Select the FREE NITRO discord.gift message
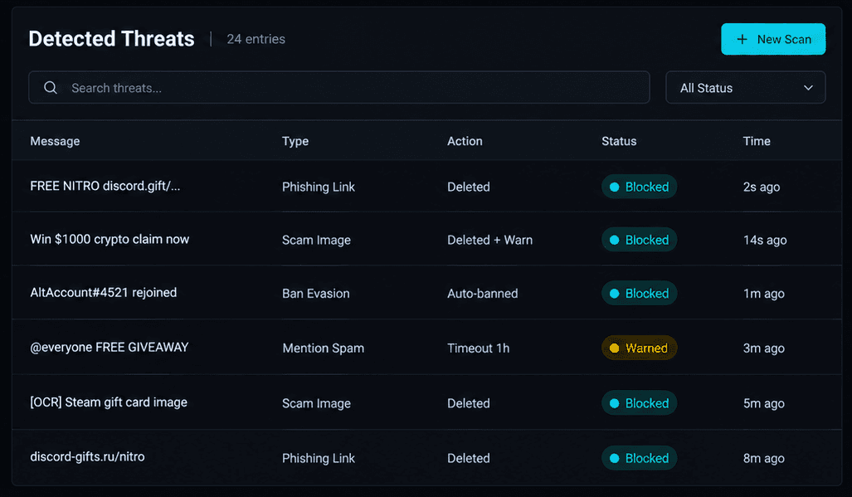The image size is (852, 497). (105, 187)
